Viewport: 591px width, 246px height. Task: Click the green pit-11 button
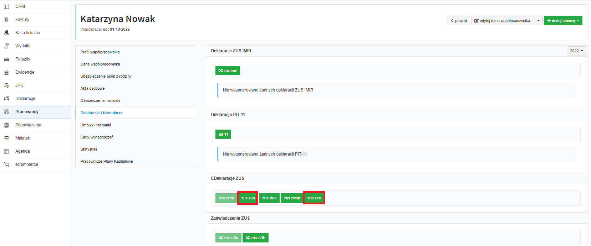point(223,134)
